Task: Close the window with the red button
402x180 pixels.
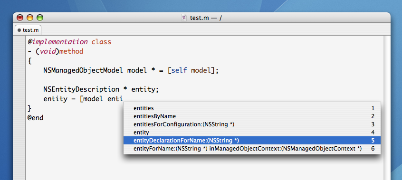Action: click(20, 18)
